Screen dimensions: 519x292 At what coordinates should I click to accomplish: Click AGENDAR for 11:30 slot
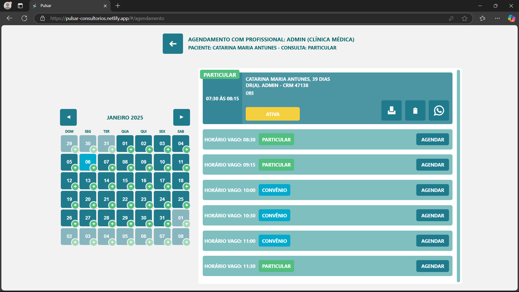click(432, 266)
